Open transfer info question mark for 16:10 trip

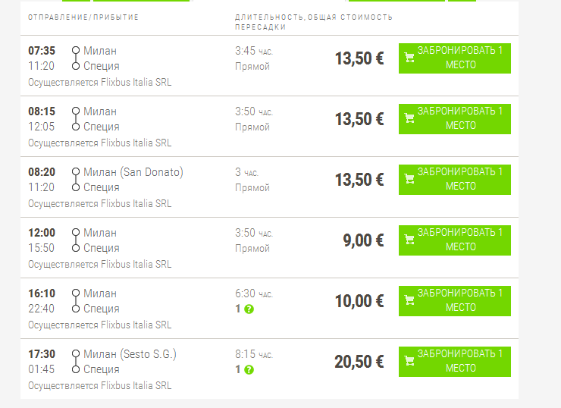249,309
